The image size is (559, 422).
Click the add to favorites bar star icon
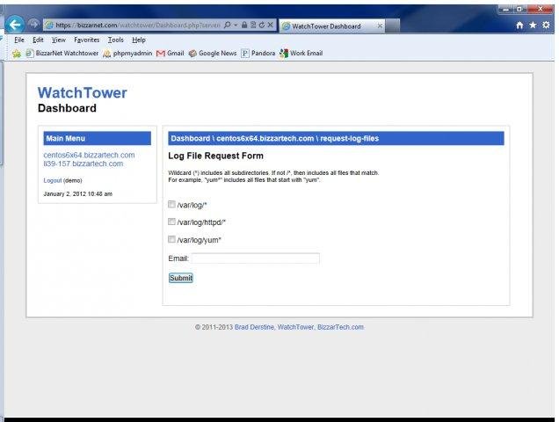pyautogui.click(x=17, y=54)
